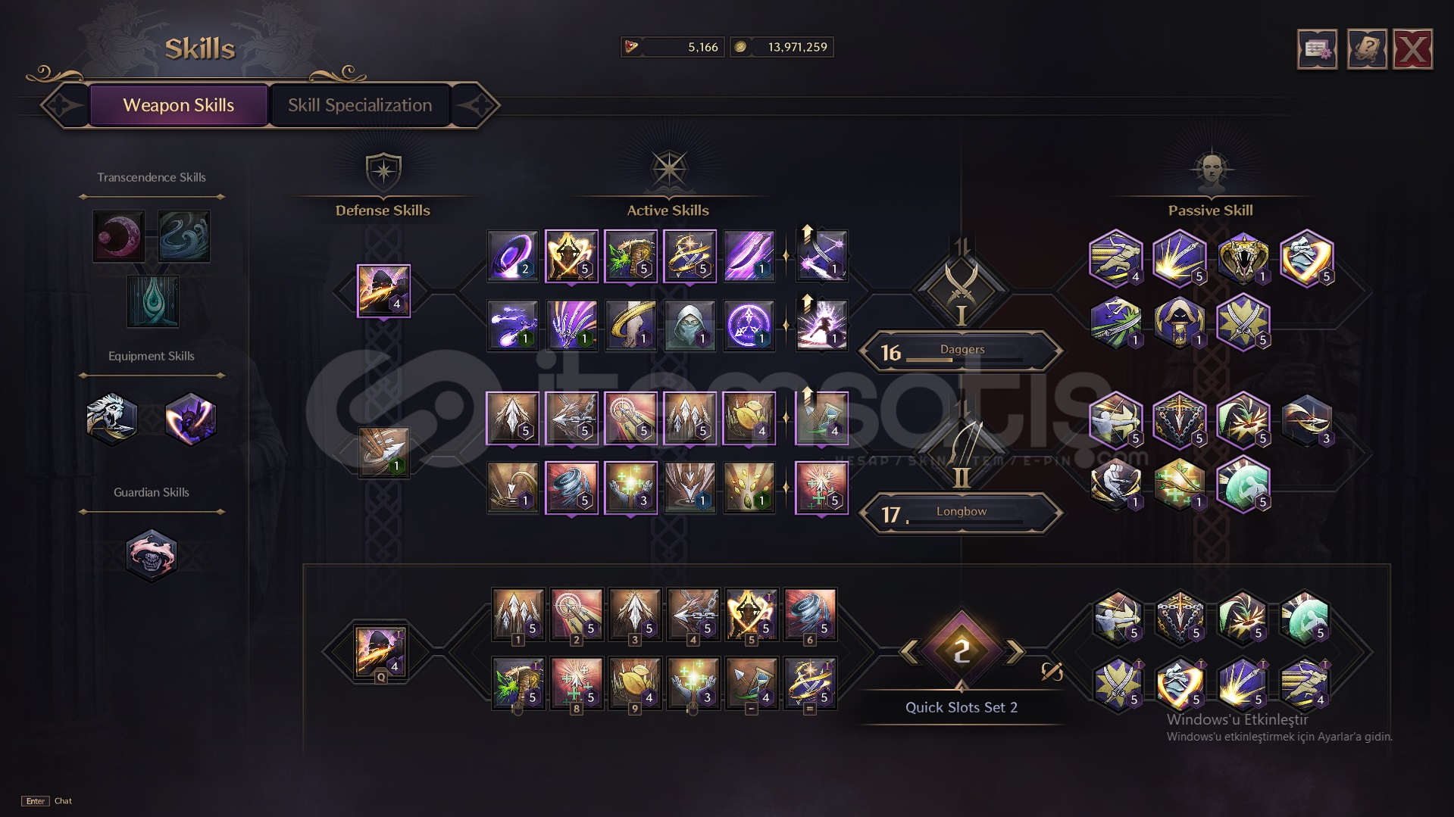The width and height of the screenshot is (1454, 817).
Task: Open the help question mark icon
Action: pyautogui.click(x=1367, y=49)
